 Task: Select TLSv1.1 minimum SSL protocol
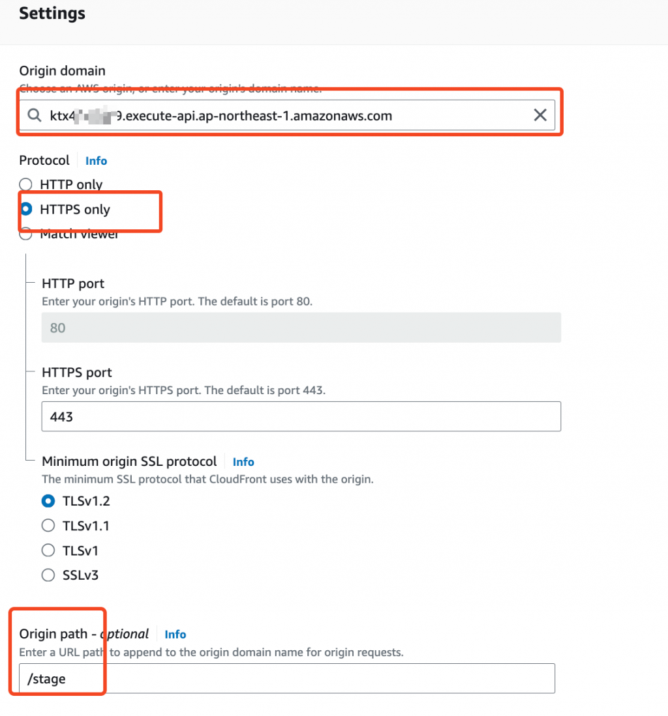(x=48, y=525)
